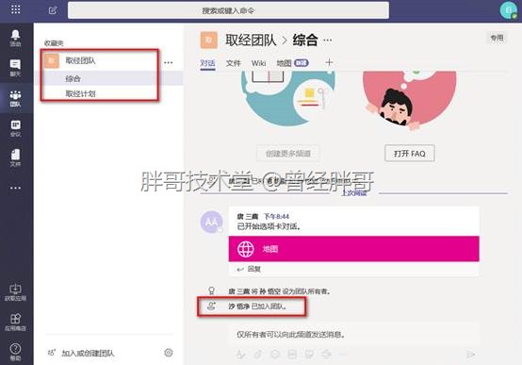The width and height of the screenshot is (522, 365).
Task: Click the 沙 悟净 已加入团队 notice
Action: [x=257, y=306]
